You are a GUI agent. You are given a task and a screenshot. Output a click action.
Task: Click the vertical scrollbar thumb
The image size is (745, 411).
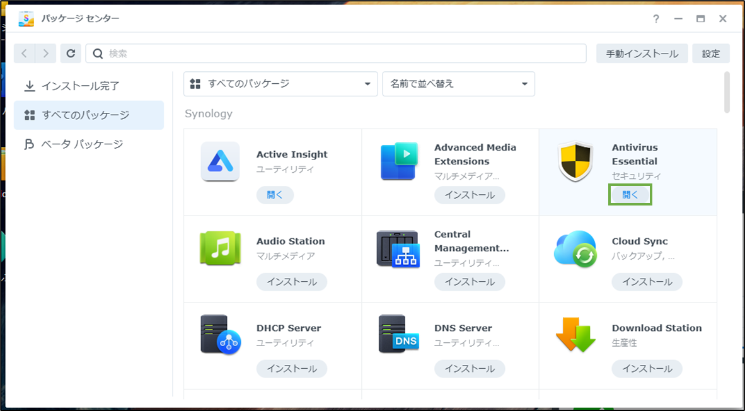coord(727,93)
